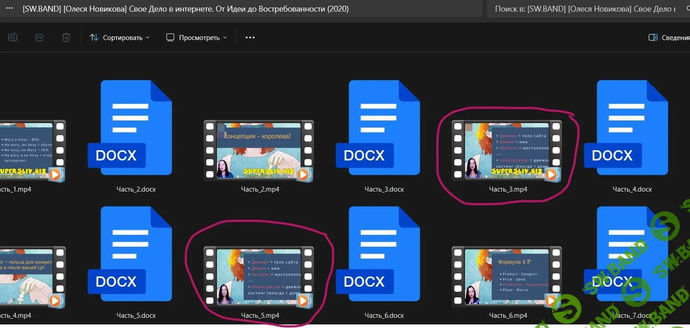Viewport: 690px width, 328px height.
Task: Select the circled Часть_5.mp4 video thumbnail
Action: 259,276
